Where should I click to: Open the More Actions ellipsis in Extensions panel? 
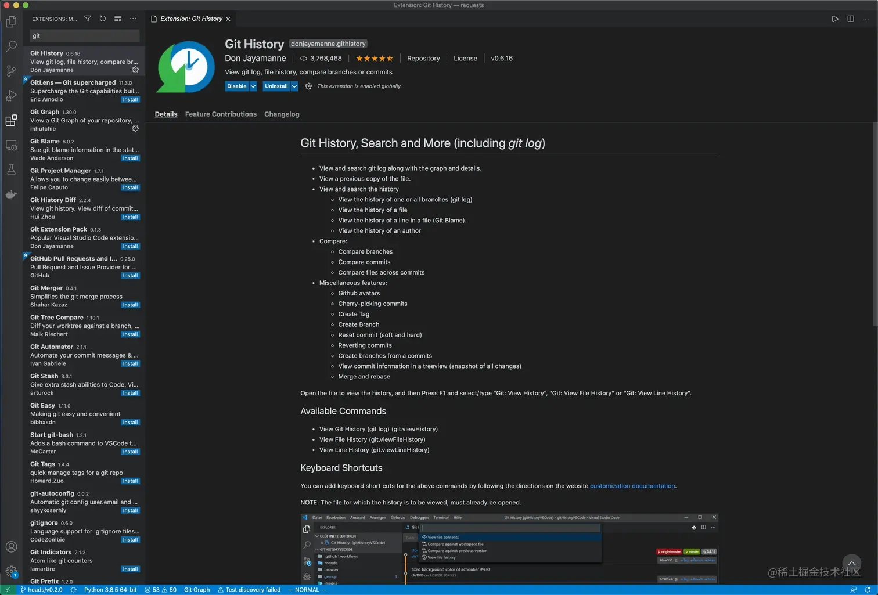(133, 19)
